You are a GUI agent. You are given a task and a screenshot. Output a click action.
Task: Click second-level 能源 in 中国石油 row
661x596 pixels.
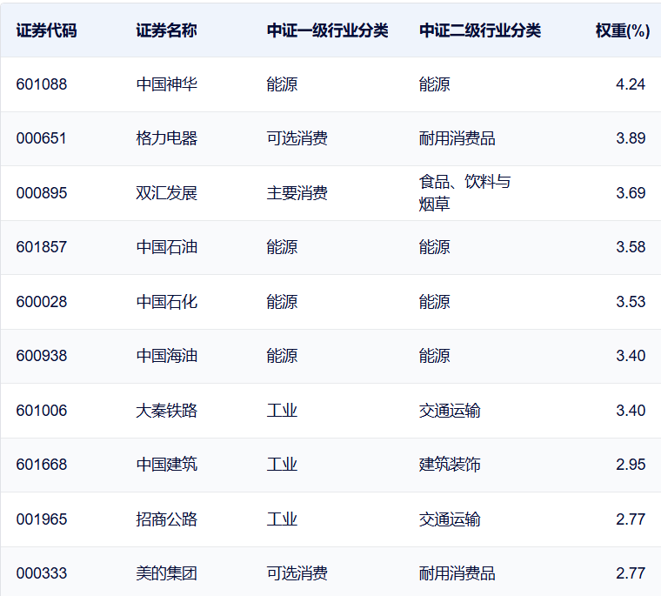[434, 247]
